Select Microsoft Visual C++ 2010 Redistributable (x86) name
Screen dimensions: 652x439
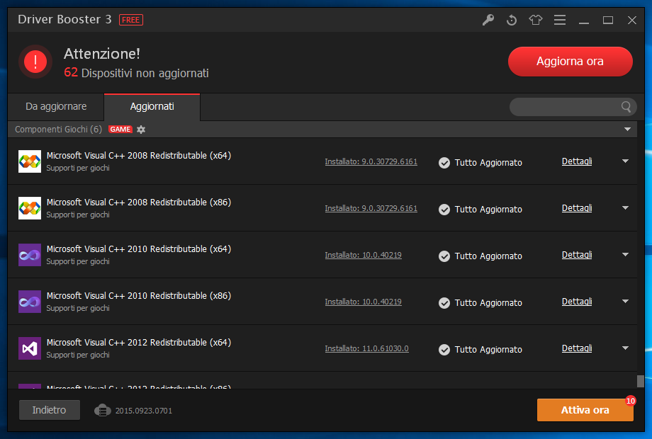[138, 296]
